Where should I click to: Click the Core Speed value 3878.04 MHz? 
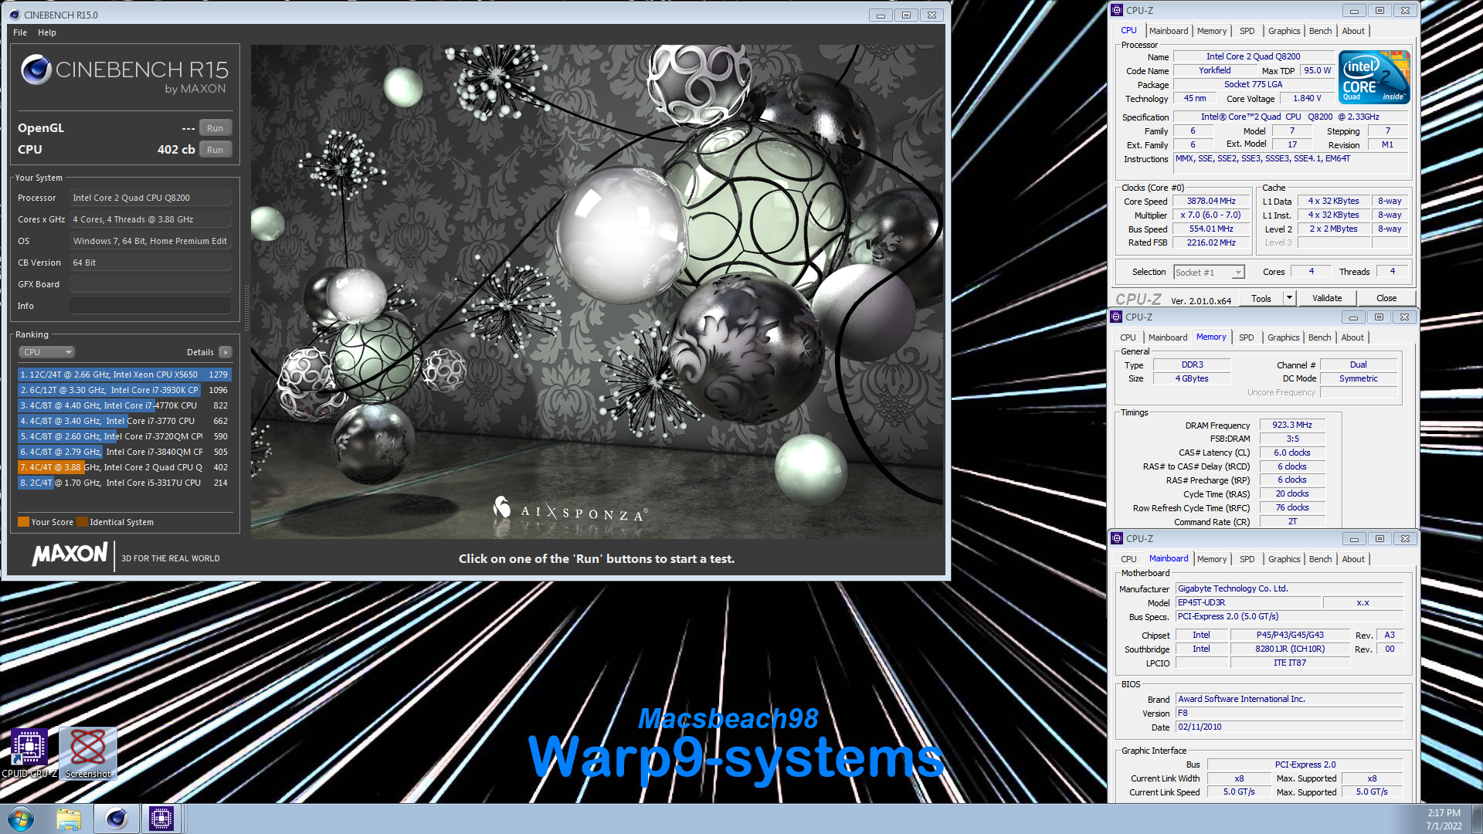pyautogui.click(x=1211, y=201)
